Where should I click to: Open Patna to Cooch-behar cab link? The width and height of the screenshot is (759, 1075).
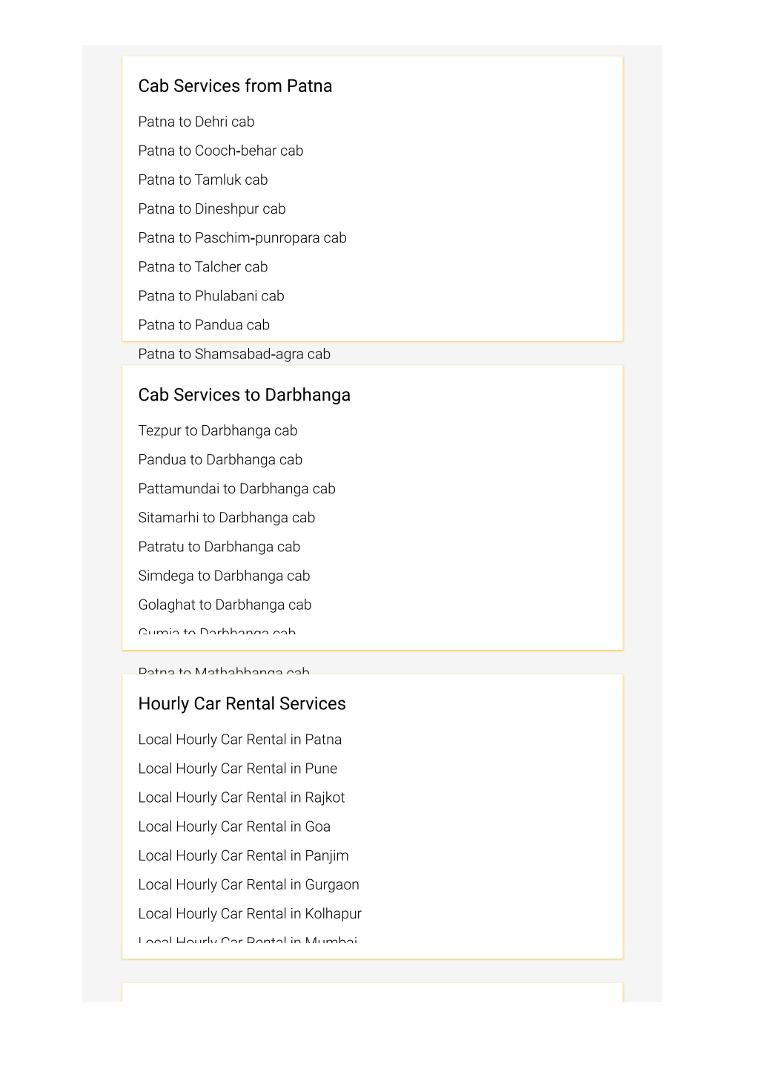tap(221, 151)
